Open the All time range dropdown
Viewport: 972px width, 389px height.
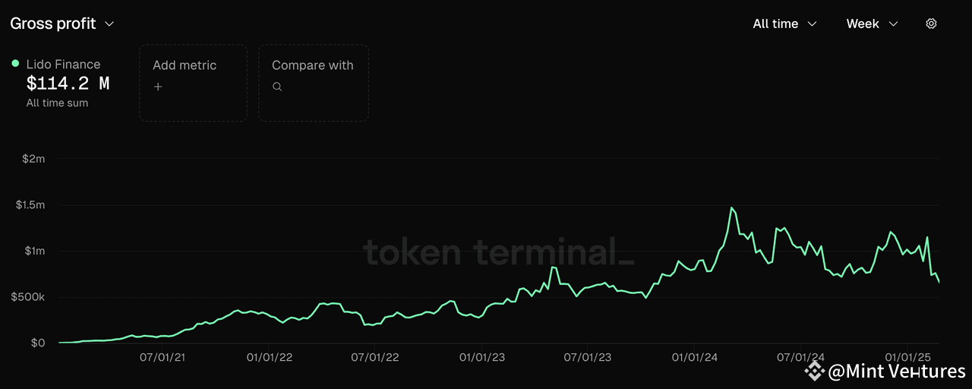click(784, 24)
